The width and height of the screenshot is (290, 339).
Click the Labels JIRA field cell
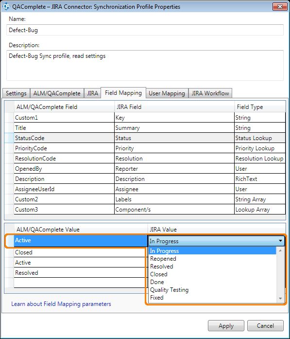coord(174,199)
